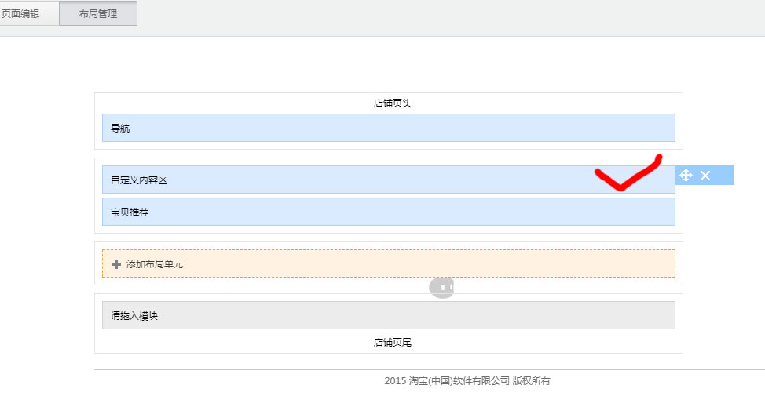Click the 添加布局单元 text label
765x414 pixels.
tap(155, 264)
